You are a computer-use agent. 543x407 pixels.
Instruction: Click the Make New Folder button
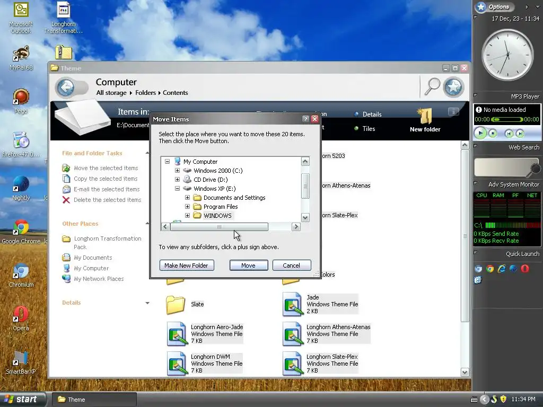(187, 266)
